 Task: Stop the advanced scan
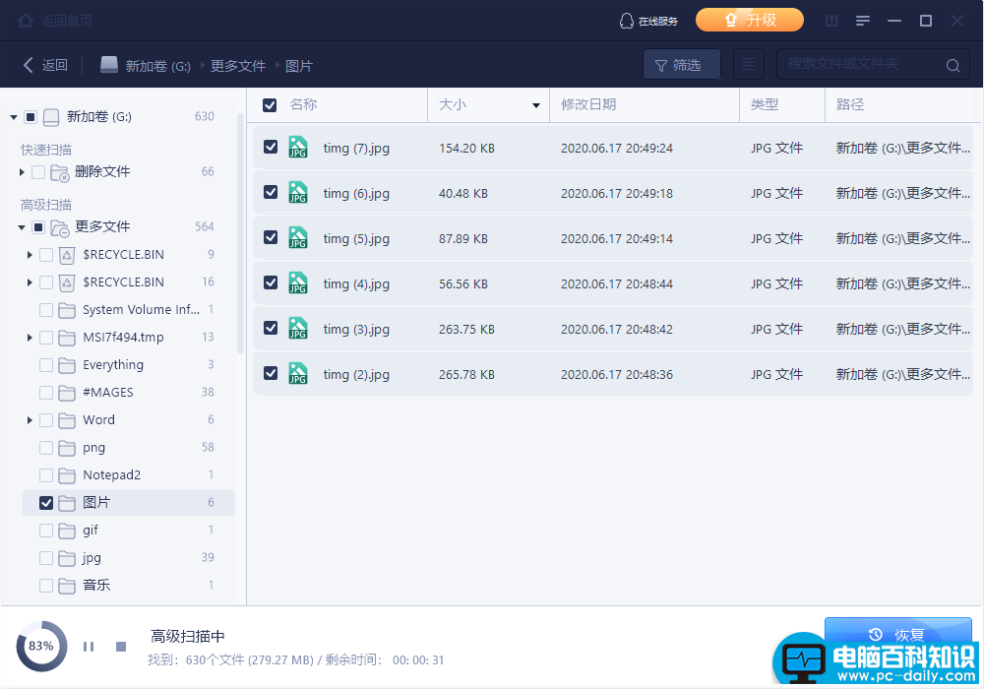[x=121, y=647]
